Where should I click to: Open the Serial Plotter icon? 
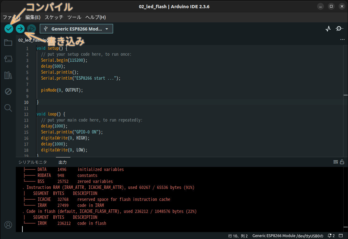(x=328, y=28)
